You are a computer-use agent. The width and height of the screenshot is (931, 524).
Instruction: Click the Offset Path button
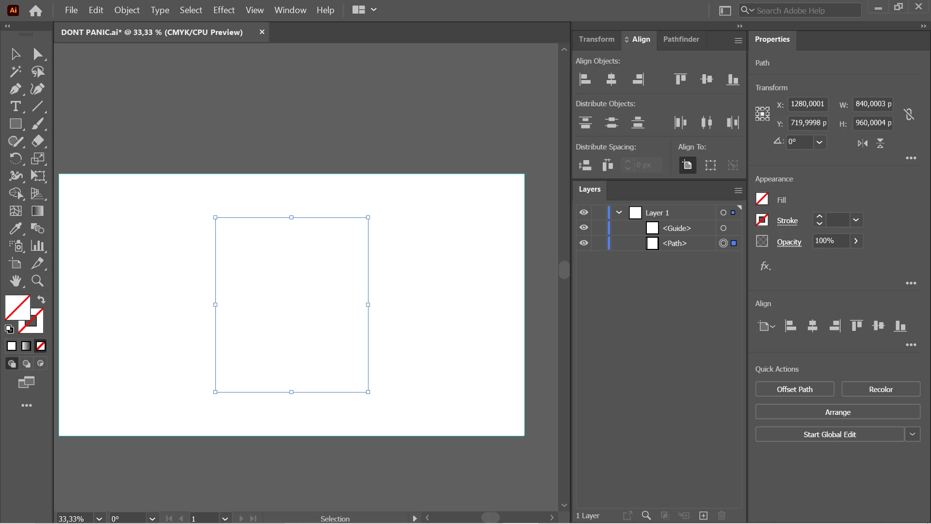point(794,389)
